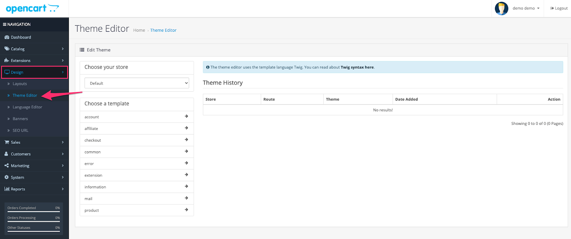Open the store selection dropdown

coord(137,83)
